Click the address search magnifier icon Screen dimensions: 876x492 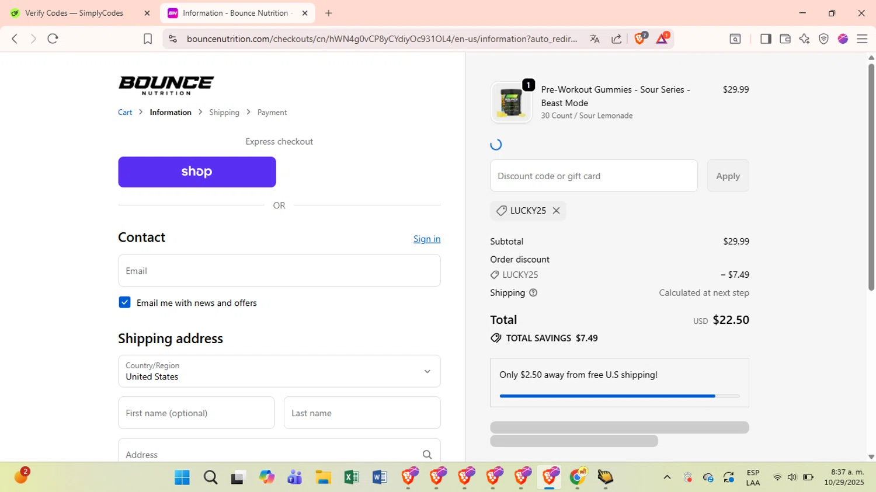tap(427, 455)
